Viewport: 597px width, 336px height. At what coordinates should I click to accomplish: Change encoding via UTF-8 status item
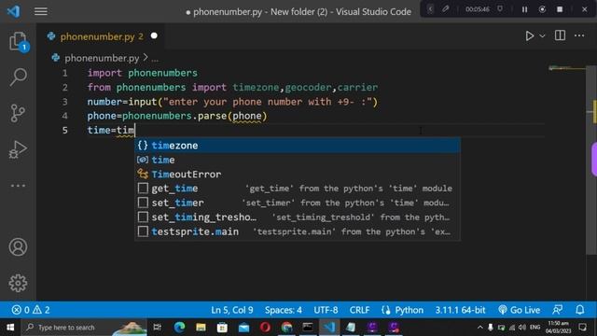click(x=326, y=310)
